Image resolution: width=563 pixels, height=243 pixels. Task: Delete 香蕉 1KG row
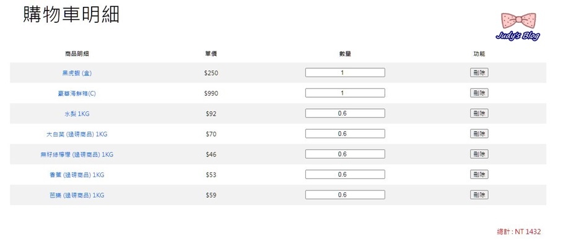pyautogui.click(x=479, y=175)
